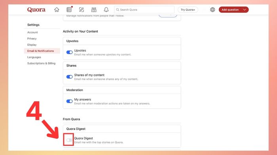
Task: Click the language globe icon
Action: point(212,10)
